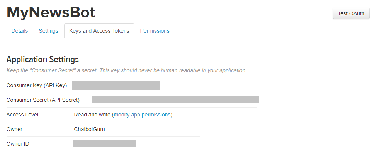Click the redacted Consumer Secret value
The image size is (377, 158).
coord(175,100)
